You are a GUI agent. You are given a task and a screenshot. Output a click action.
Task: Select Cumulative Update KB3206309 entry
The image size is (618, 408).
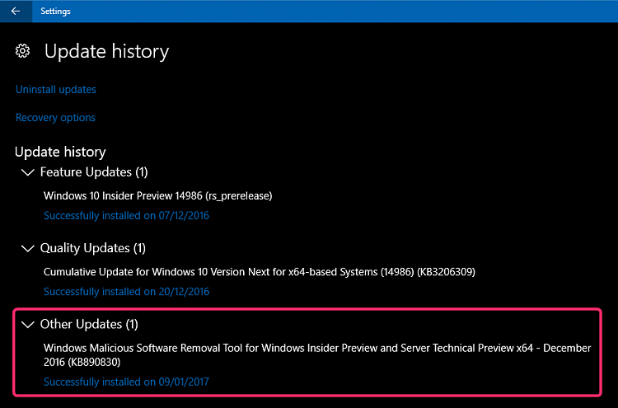click(x=260, y=272)
